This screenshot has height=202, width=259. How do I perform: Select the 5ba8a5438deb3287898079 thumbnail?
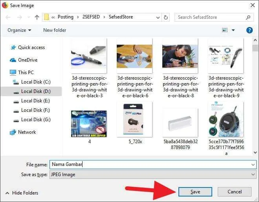(x=180, y=123)
